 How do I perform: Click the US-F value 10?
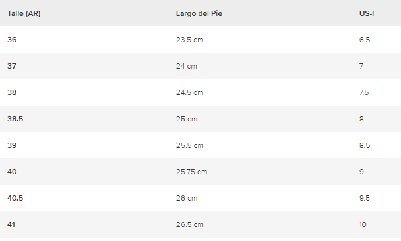(363, 224)
